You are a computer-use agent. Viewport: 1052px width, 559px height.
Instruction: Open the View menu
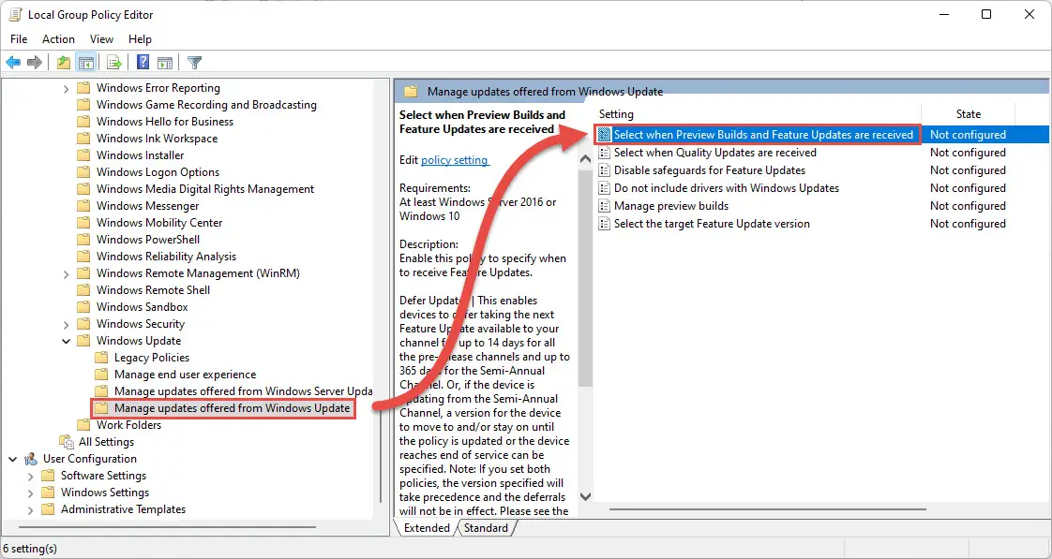point(101,39)
